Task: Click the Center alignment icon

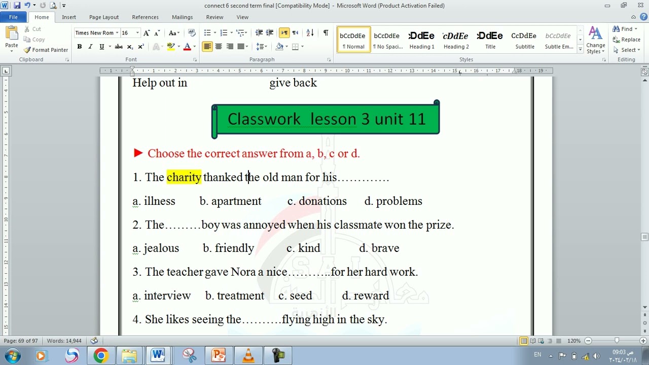Action: click(x=219, y=47)
